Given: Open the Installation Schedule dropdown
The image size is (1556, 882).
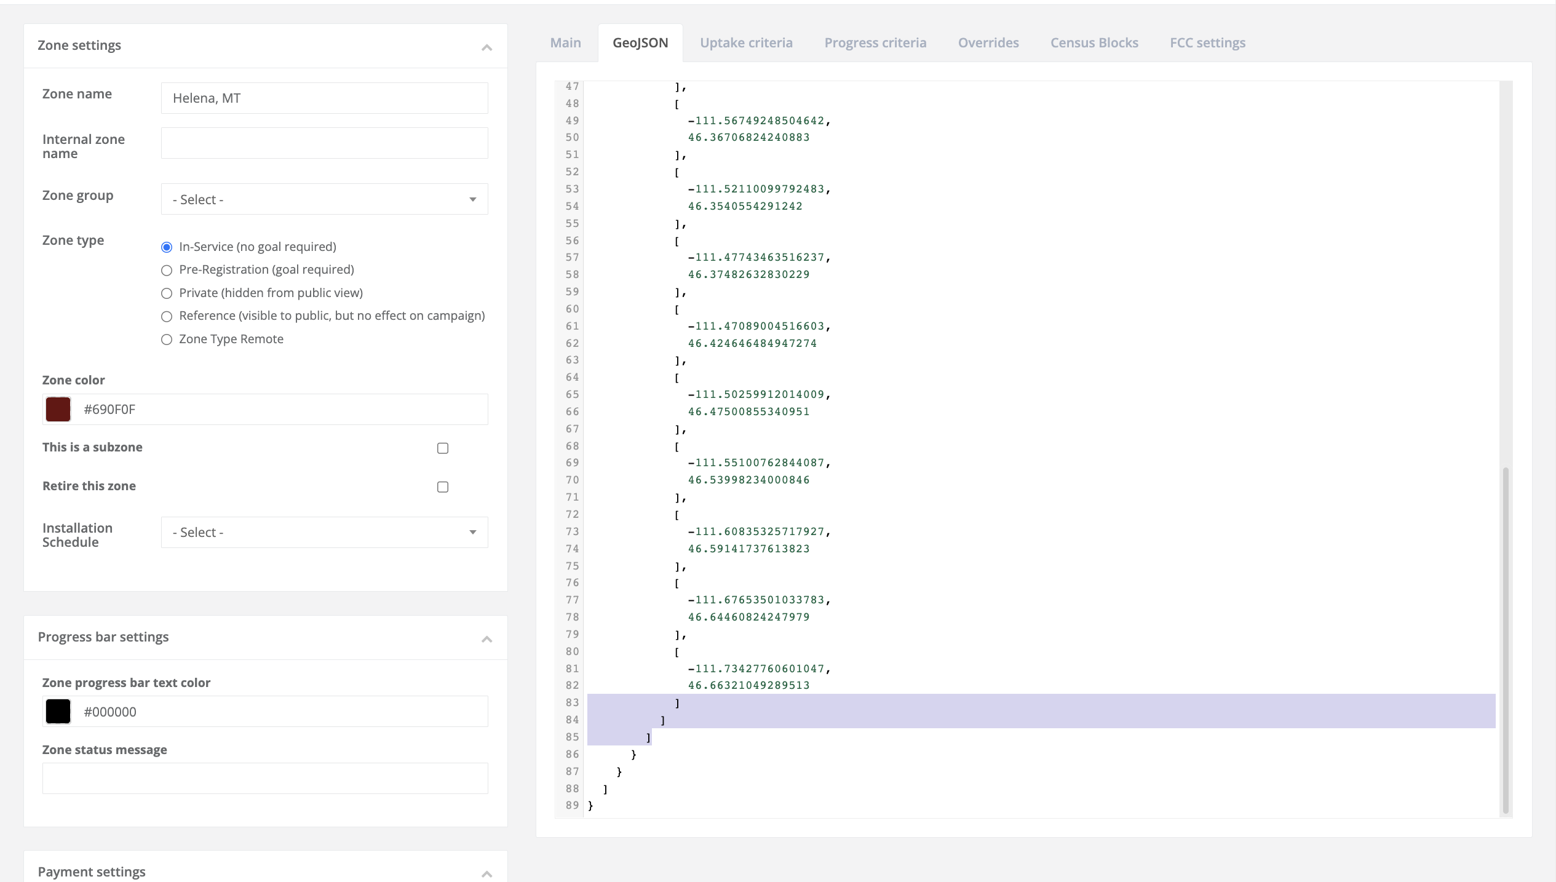Looking at the screenshot, I should coord(324,532).
